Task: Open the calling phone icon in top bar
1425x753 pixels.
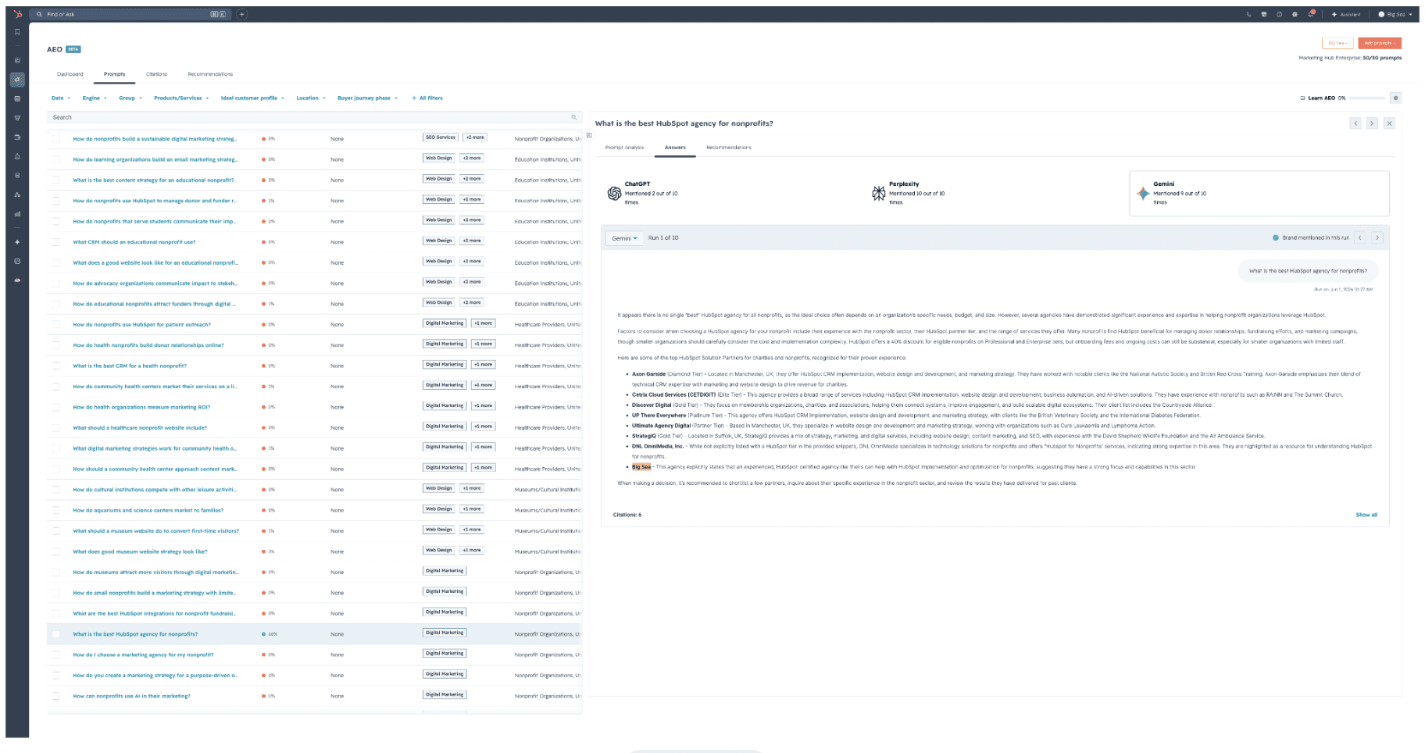Action: click(1248, 14)
